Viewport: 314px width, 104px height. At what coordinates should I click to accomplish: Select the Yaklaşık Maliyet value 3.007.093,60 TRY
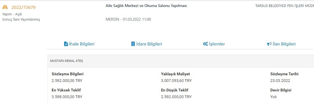point(176,81)
